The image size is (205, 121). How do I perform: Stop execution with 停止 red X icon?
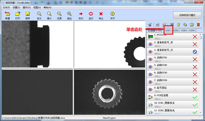pos(101,15)
